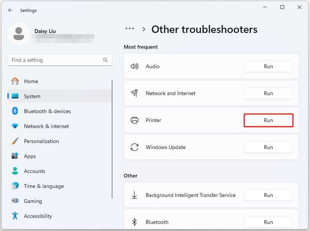Run Background Intelligent Transfer Service troubleshooter
Screen dimensions: 310x231
268,195
